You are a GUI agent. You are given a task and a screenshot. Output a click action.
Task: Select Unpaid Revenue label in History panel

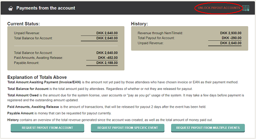151,43
